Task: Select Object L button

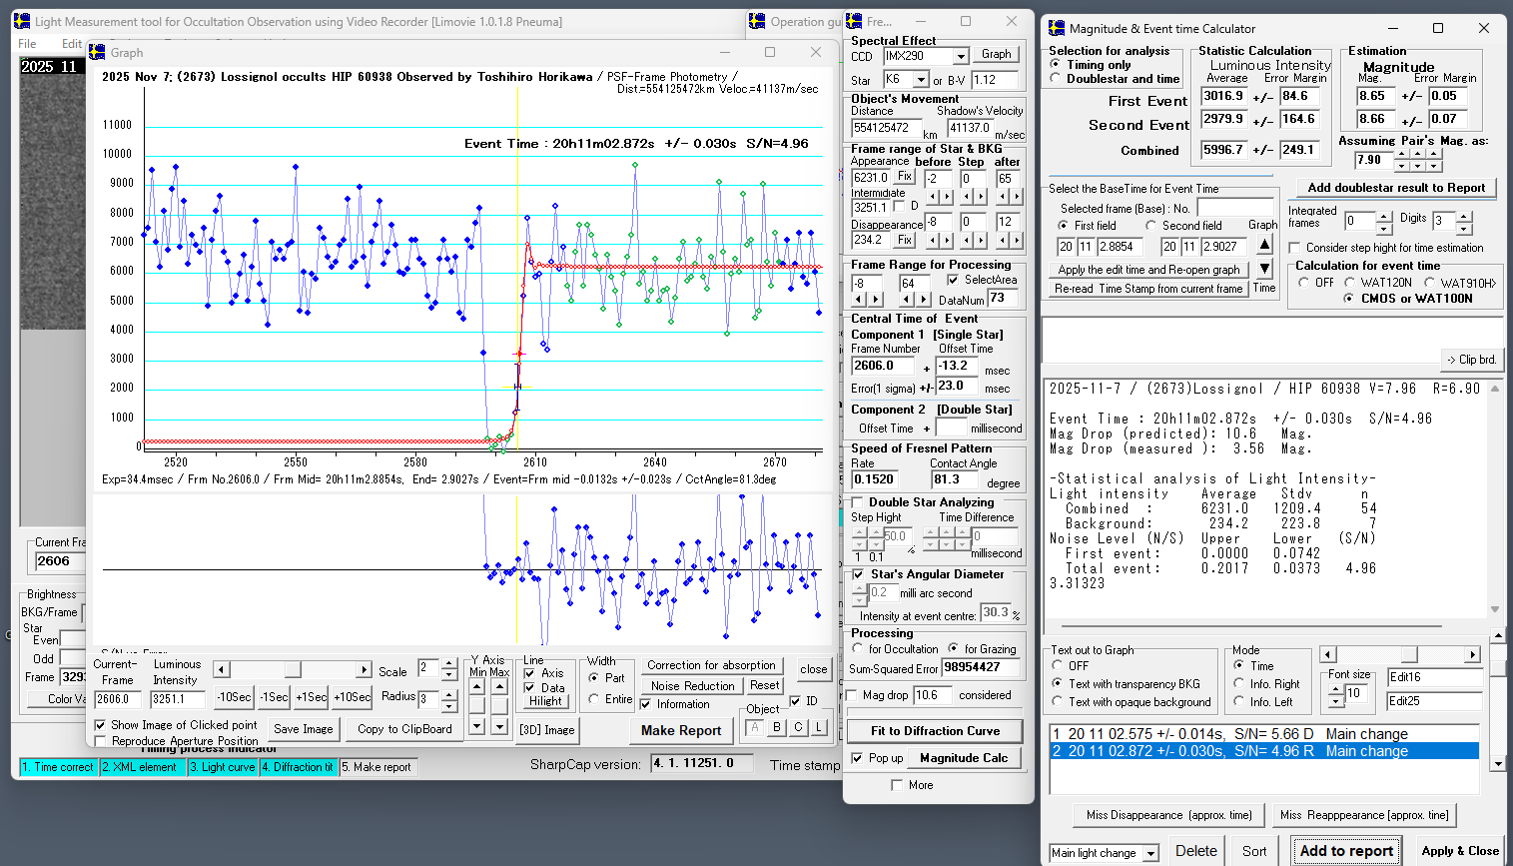Action: (x=820, y=727)
